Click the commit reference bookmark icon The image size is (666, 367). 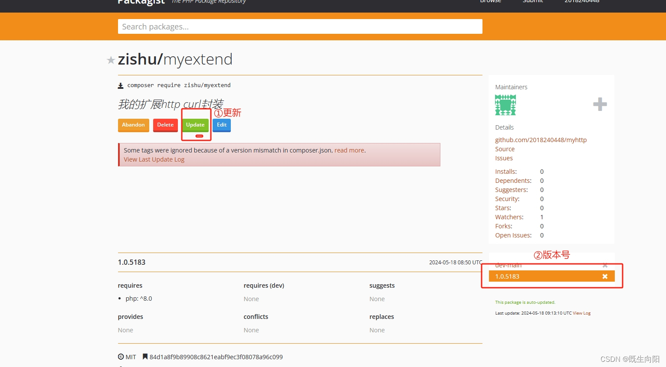click(145, 357)
